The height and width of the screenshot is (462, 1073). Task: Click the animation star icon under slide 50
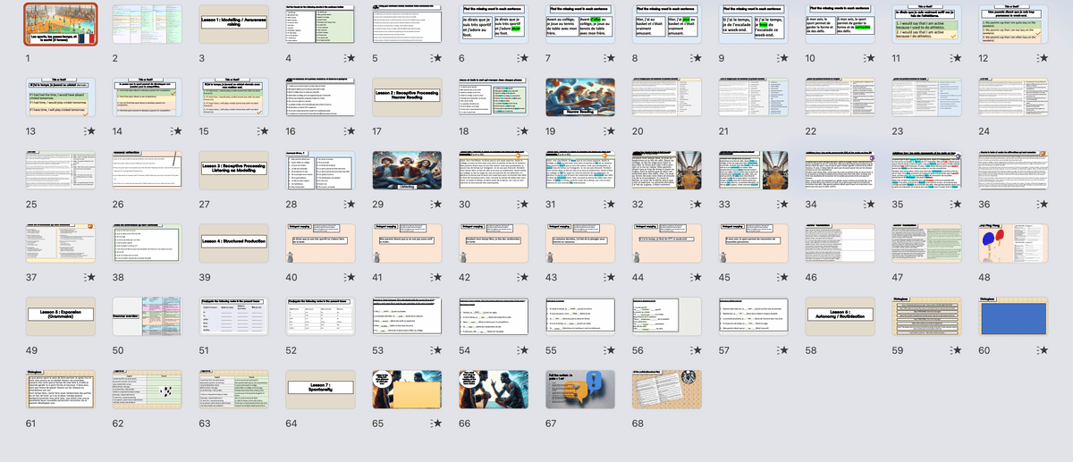176,350
